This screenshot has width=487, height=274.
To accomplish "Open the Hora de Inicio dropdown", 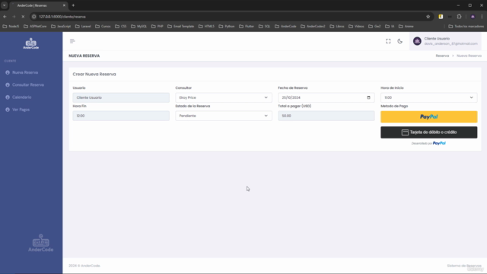I will tap(429, 97).
